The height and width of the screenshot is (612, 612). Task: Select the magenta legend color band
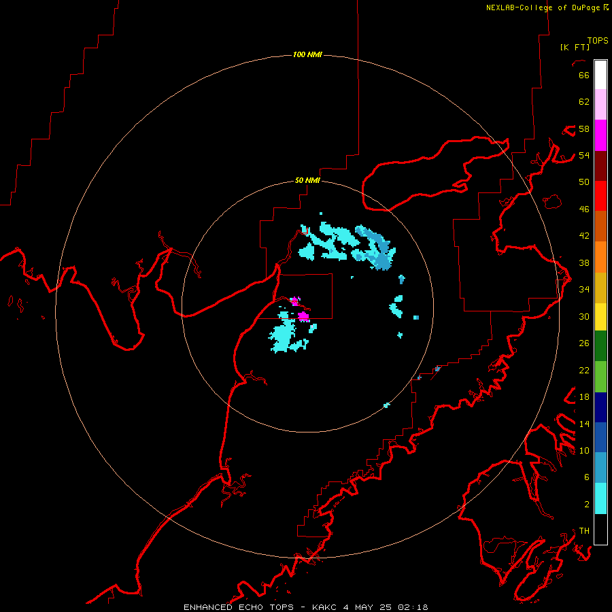(x=600, y=135)
